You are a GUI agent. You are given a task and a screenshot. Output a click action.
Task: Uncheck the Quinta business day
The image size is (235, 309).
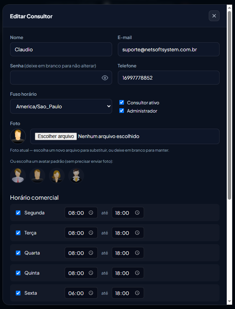(18, 273)
